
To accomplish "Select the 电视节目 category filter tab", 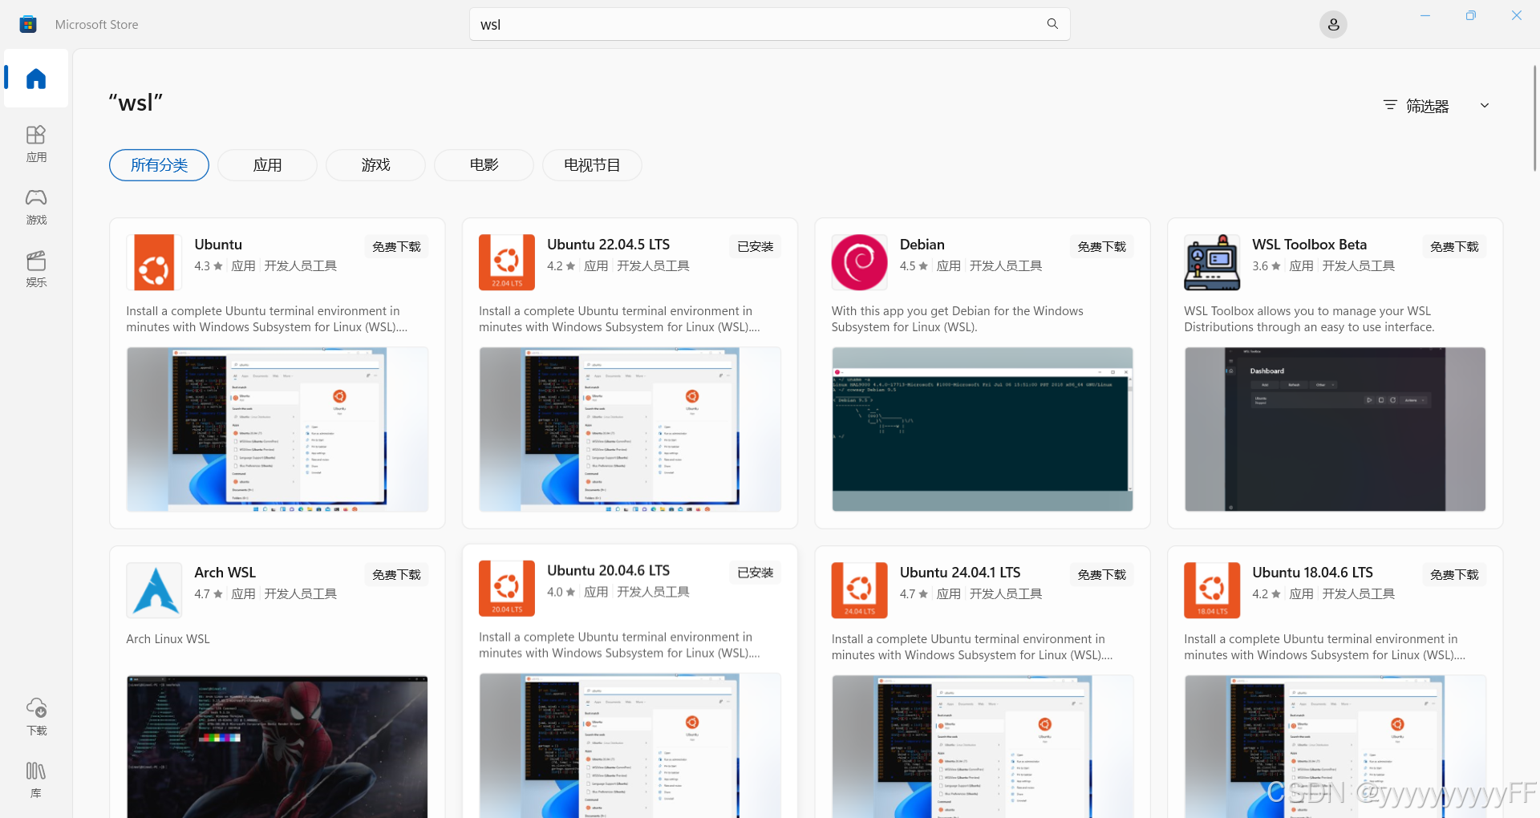I will pyautogui.click(x=592, y=165).
